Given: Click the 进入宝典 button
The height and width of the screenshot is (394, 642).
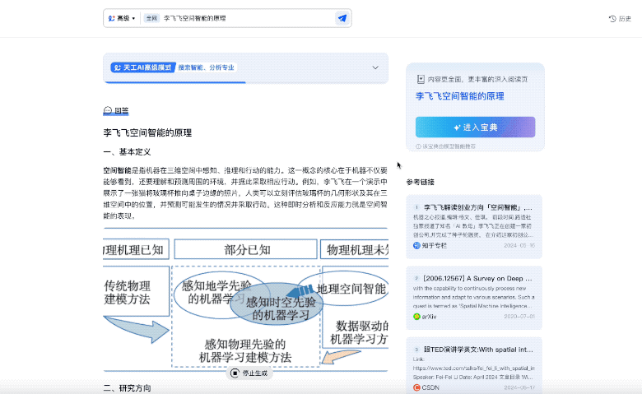Looking at the screenshot, I should [x=475, y=127].
